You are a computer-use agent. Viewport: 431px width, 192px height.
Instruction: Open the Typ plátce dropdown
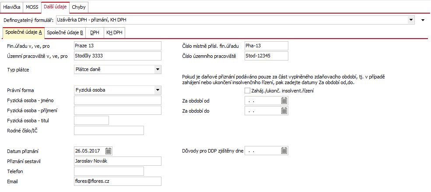pos(158,69)
